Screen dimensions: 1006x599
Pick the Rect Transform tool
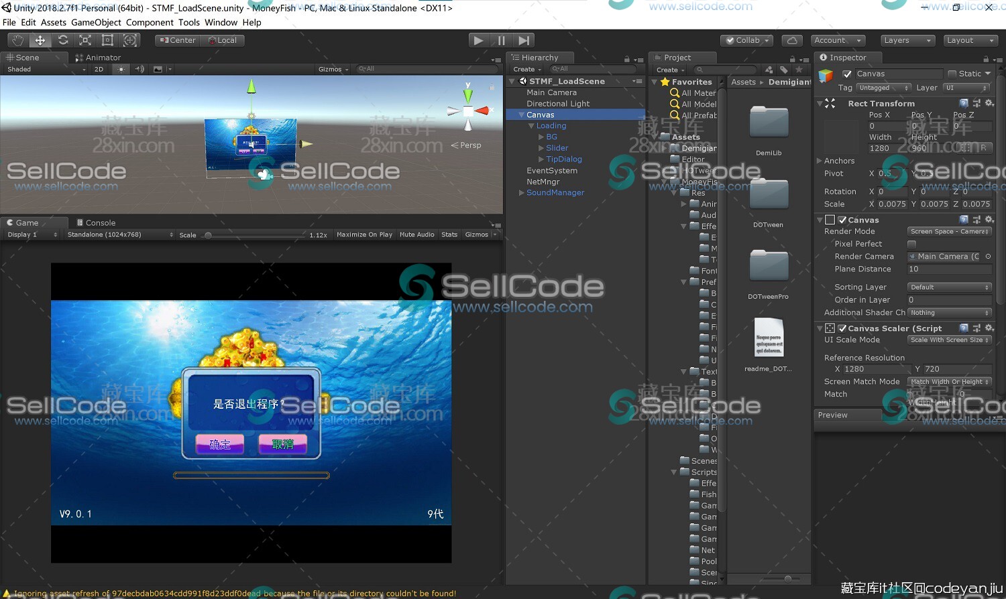(107, 40)
